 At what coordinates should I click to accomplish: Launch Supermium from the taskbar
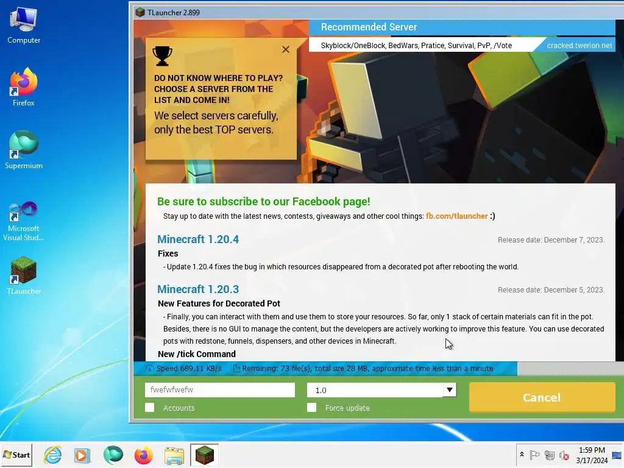tap(113, 455)
